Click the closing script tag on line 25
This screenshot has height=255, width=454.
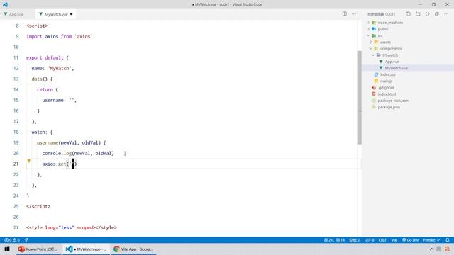[38, 206]
